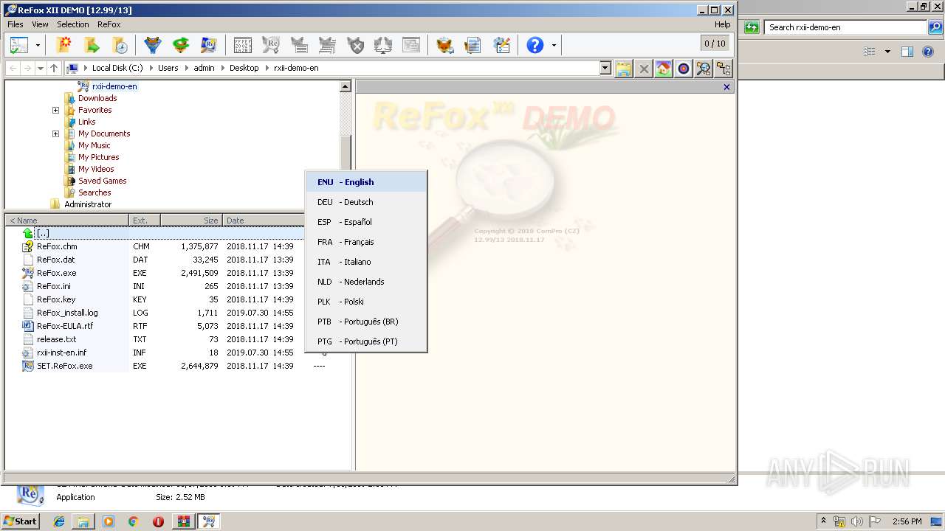Click the tree pane scrollbar up arrow

(345, 86)
